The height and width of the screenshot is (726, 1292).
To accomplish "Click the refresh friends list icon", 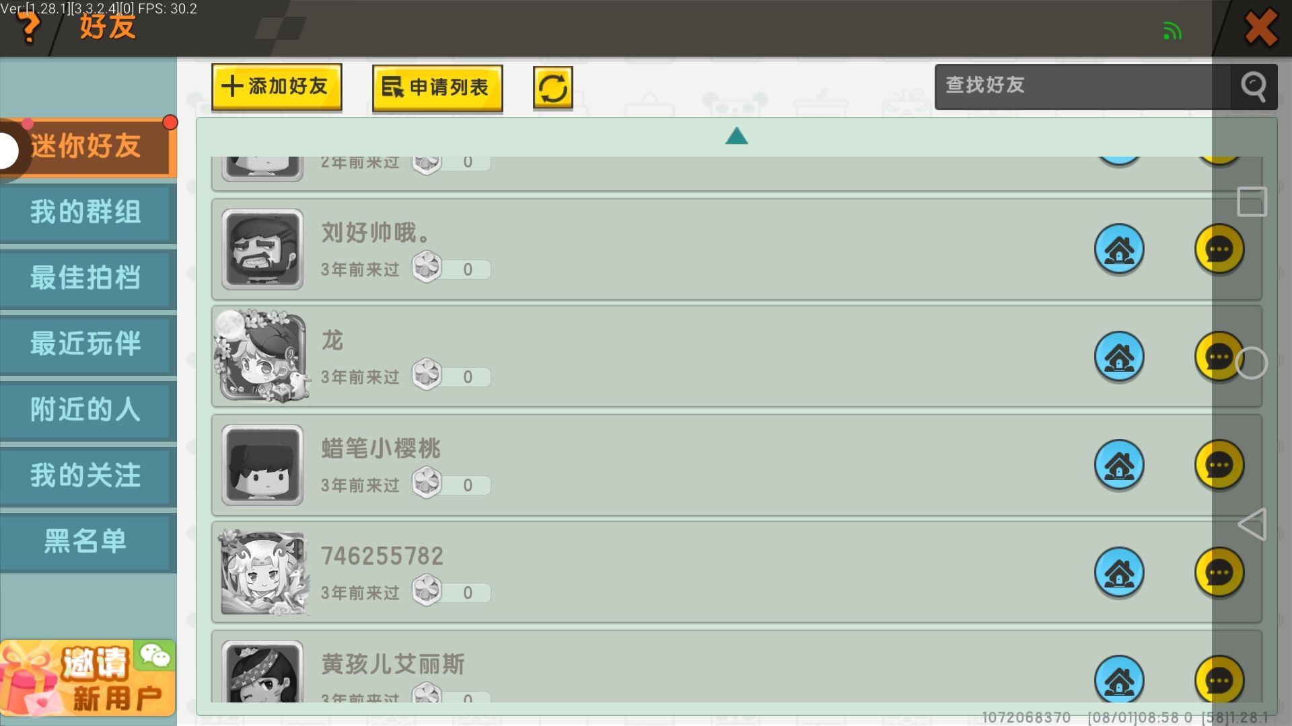I will pos(552,88).
